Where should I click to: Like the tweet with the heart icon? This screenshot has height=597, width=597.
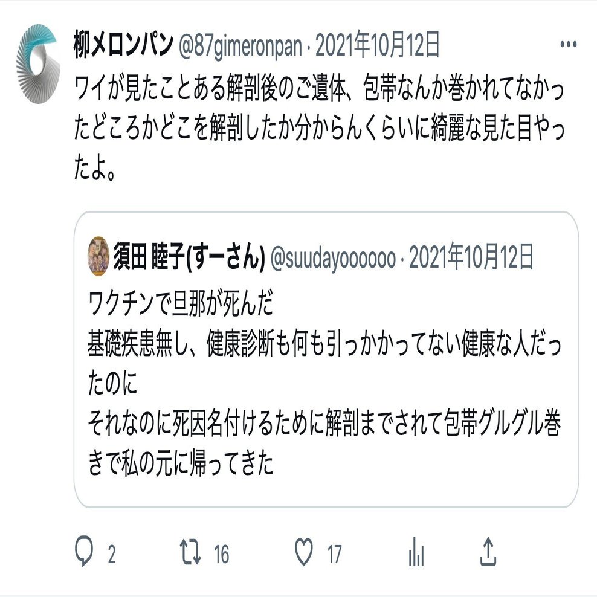coord(304,551)
